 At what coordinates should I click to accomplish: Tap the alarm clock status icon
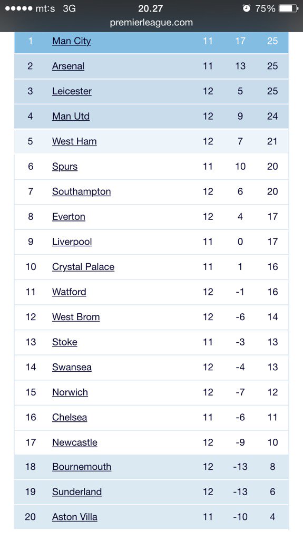pyautogui.click(x=247, y=8)
